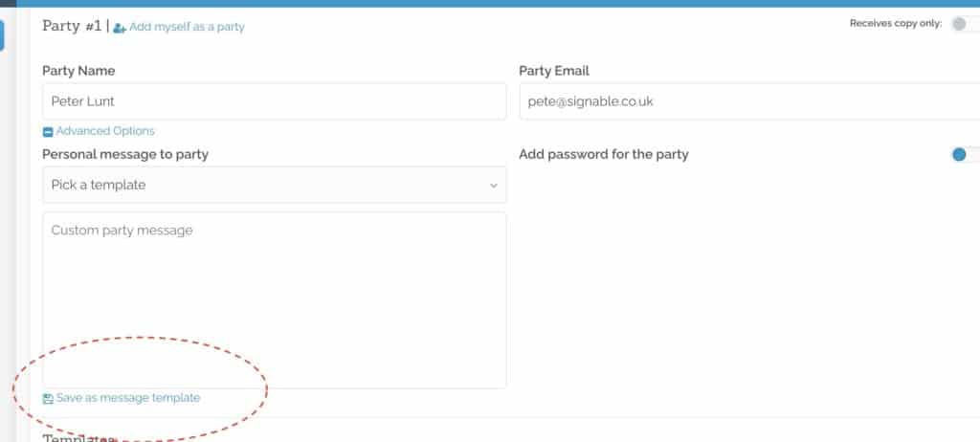Image resolution: width=980 pixels, height=442 pixels.
Task: Click the Party #1 heading
Action: pyautogui.click(x=72, y=26)
